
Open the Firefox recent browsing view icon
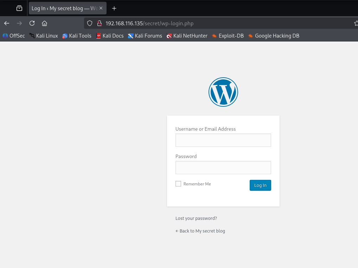pyautogui.click(x=19, y=8)
